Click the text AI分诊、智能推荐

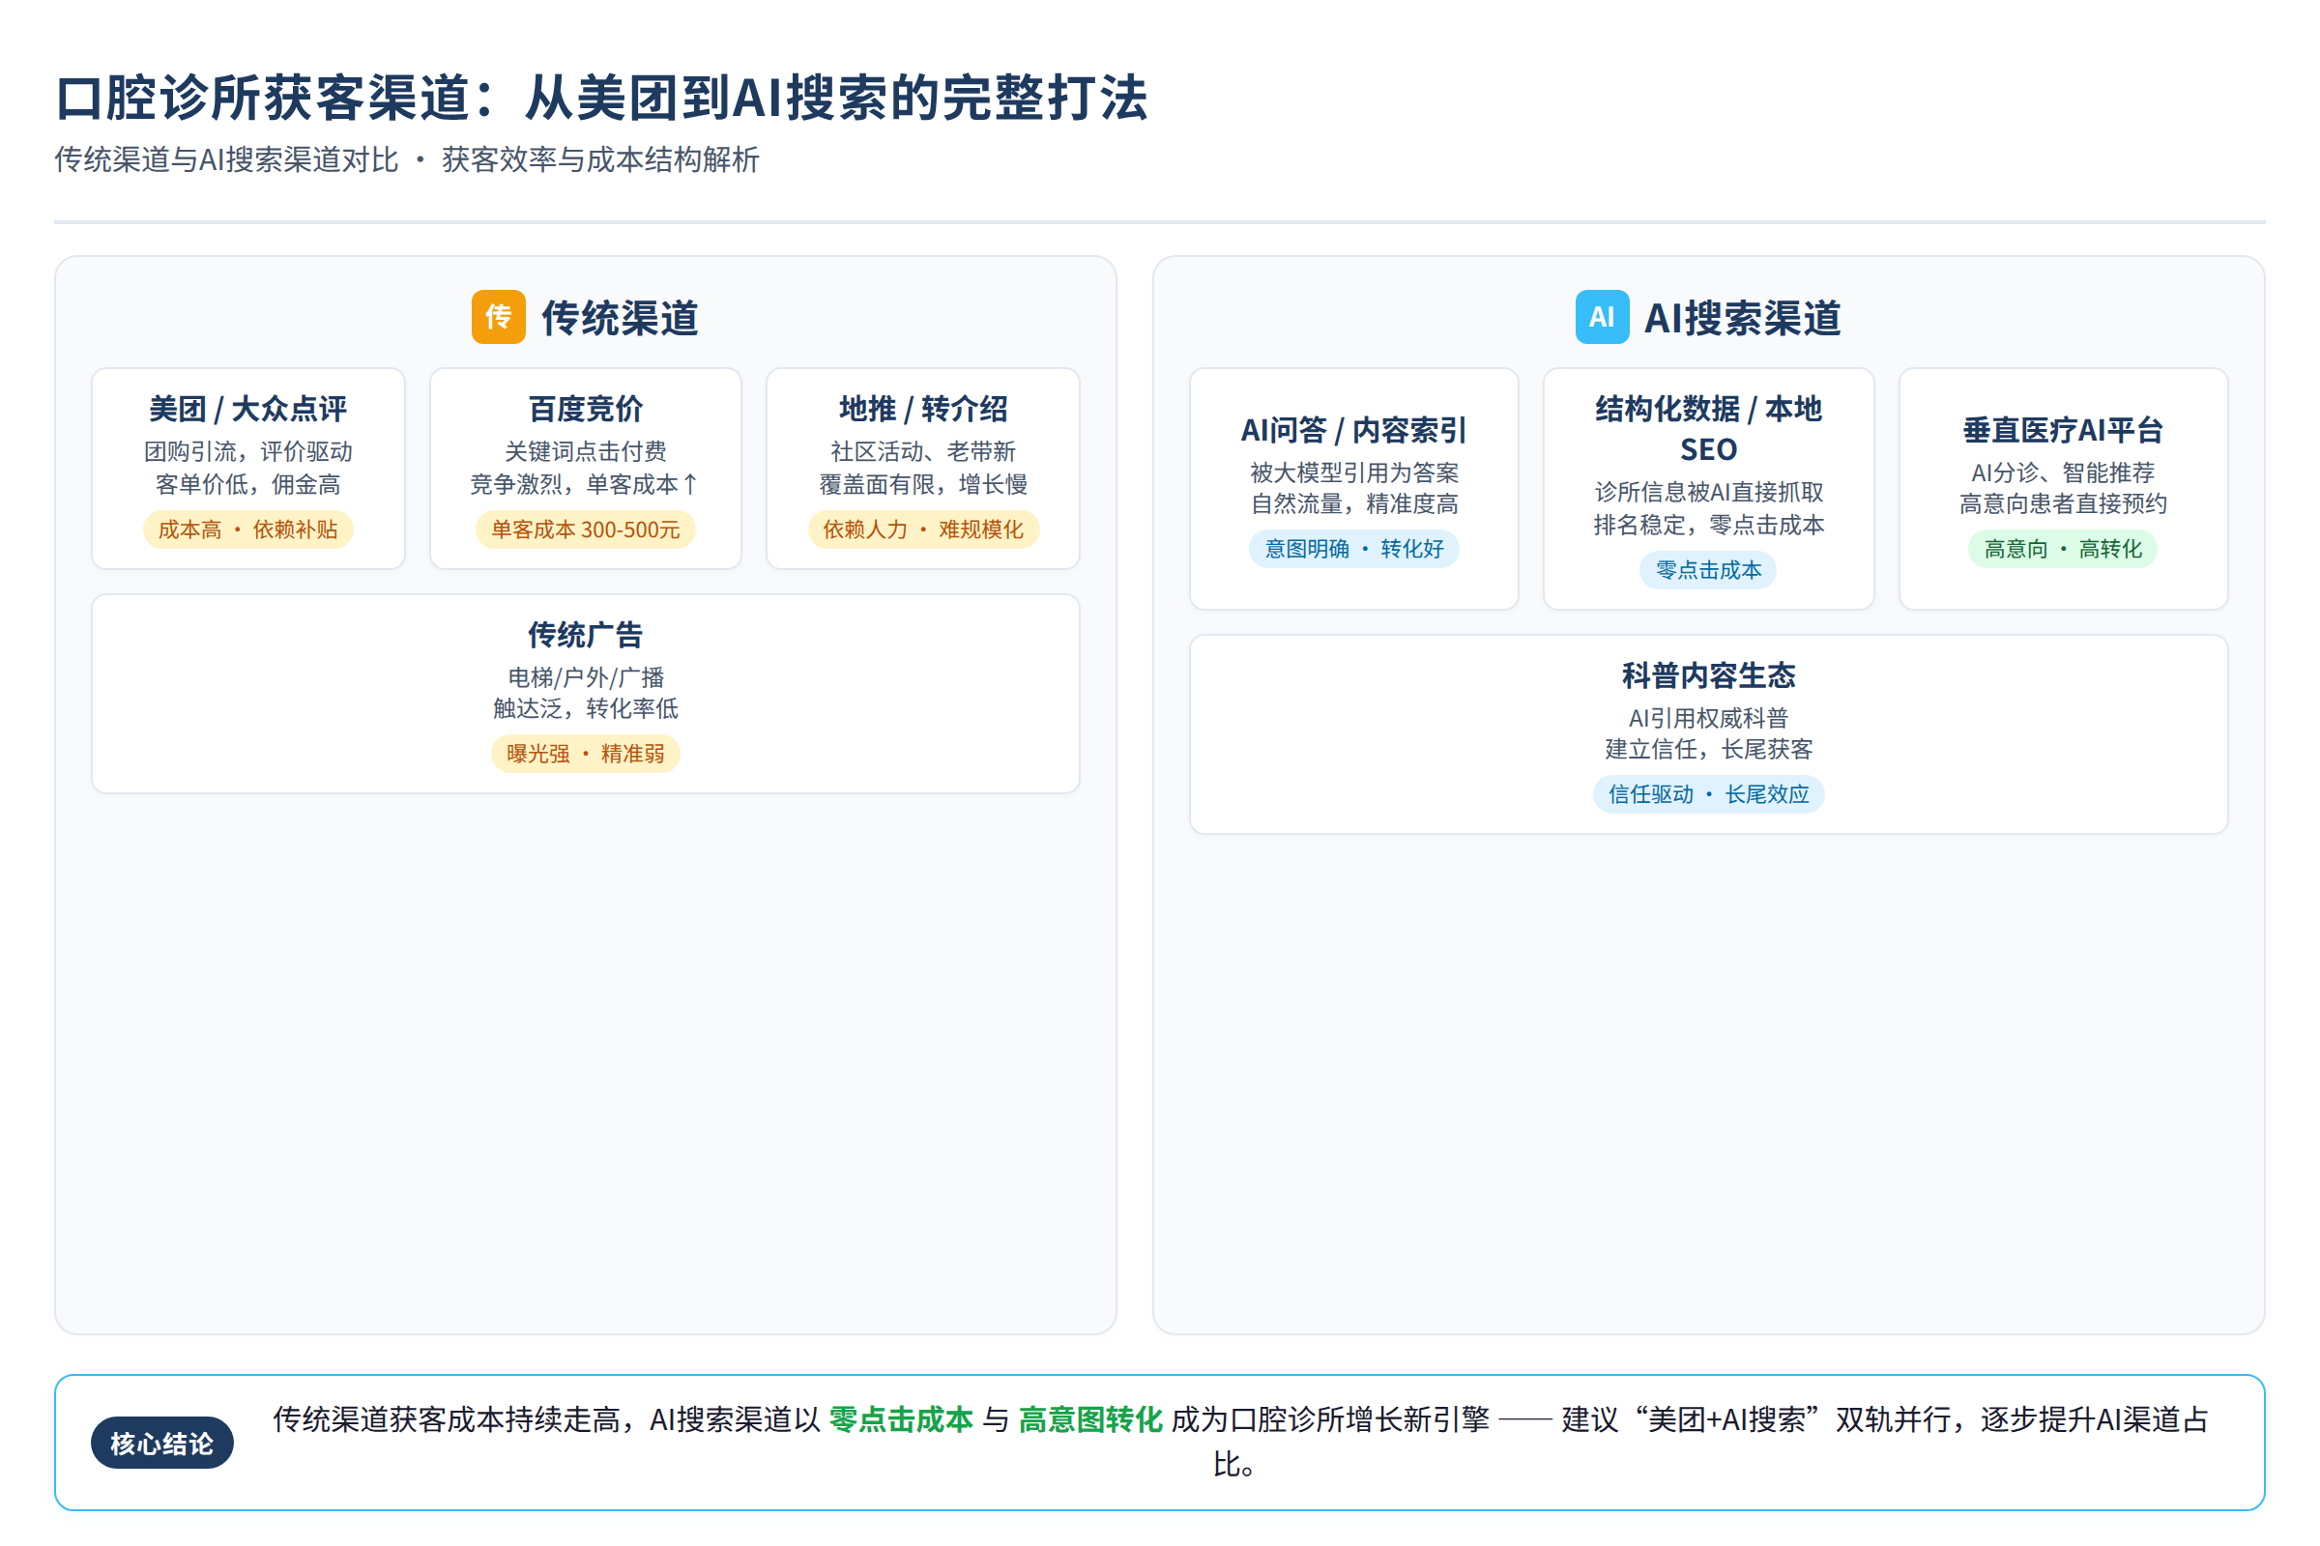coord(2064,472)
